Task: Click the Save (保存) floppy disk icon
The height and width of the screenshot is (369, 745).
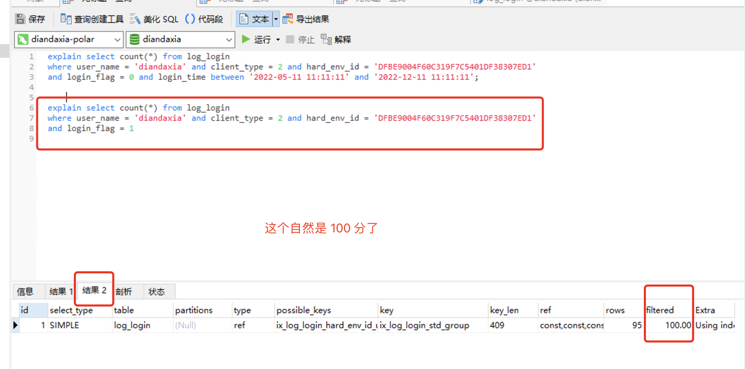Action: coord(21,19)
